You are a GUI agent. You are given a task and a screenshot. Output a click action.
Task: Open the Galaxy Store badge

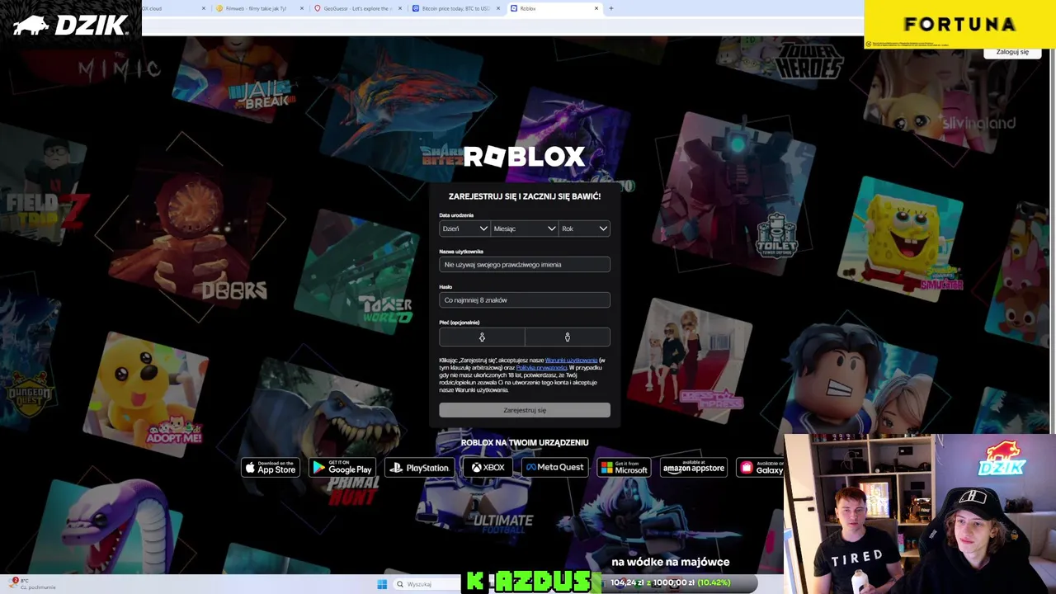(761, 468)
